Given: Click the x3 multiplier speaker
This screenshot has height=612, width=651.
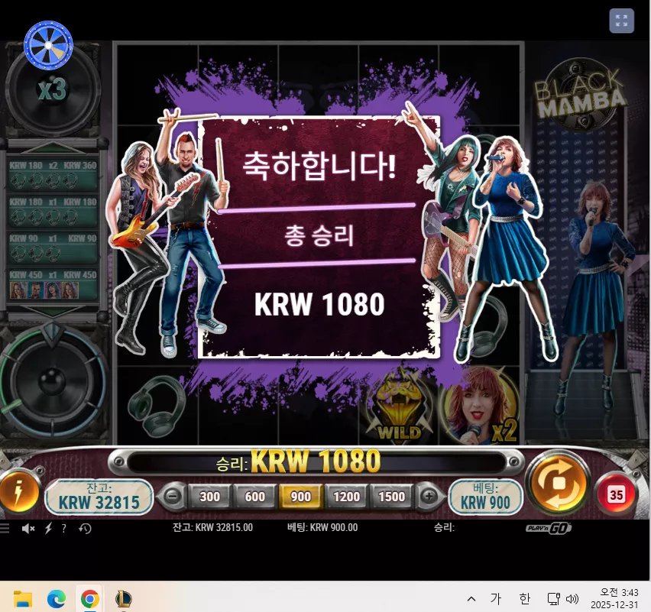Looking at the screenshot, I should pyautogui.click(x=52, y=89).
